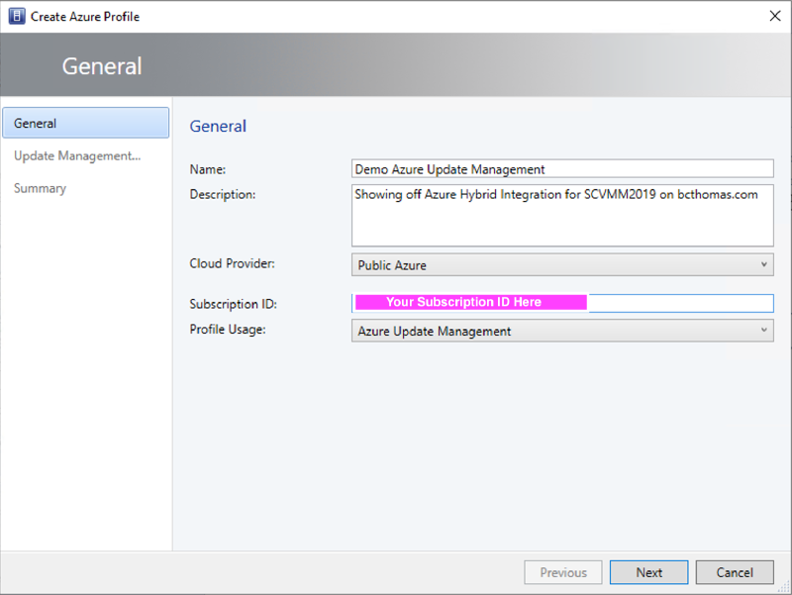Click into the Name text field
The image size is (792, 595).
(562, 169)
